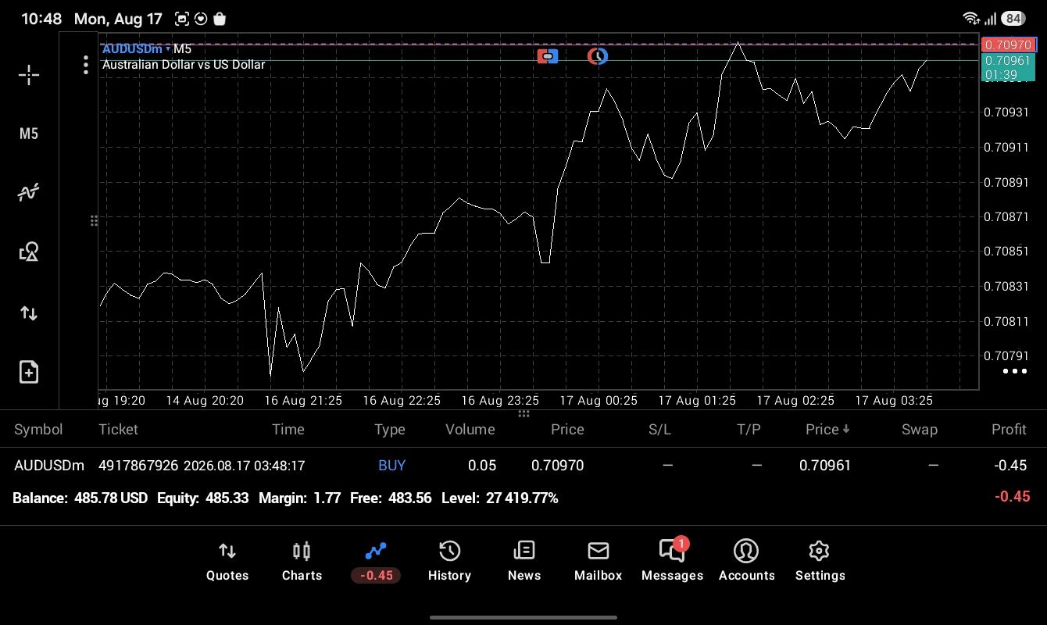1047x625 pixels.
Task: Open Messages with one notification
Action: coord(672,562)
